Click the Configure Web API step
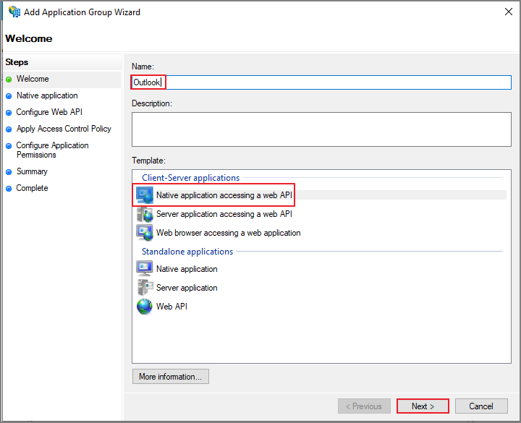521x423 pixels. 49,112
